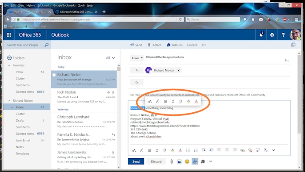Screen dimensions: 305x172
Task: Click Send in the top command bar
Action: [x=136, y=45]
